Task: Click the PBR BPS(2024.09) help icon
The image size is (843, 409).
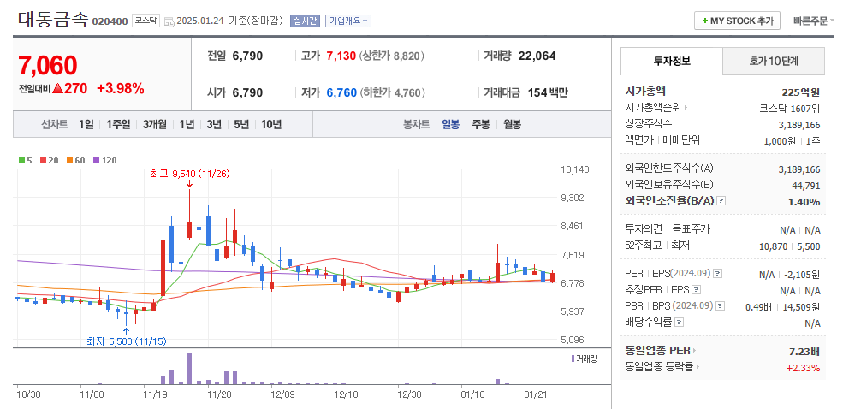Action: point(721,306)
